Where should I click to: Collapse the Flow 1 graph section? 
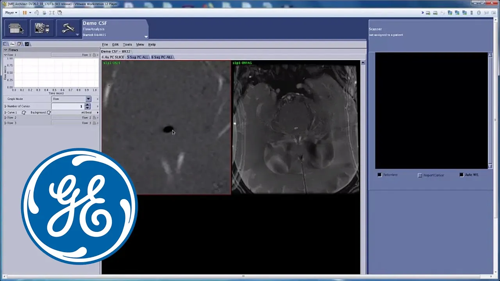[x=5, y=55]
